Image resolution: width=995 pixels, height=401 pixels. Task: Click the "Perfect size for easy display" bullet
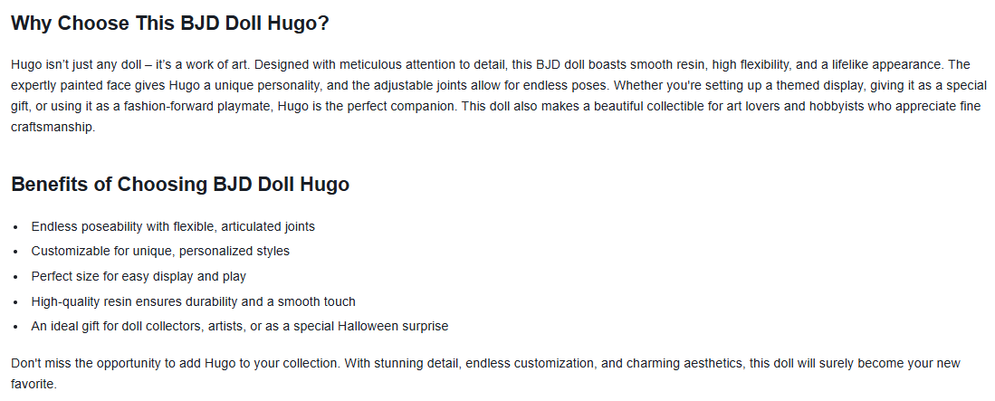(x=139, y=276)
